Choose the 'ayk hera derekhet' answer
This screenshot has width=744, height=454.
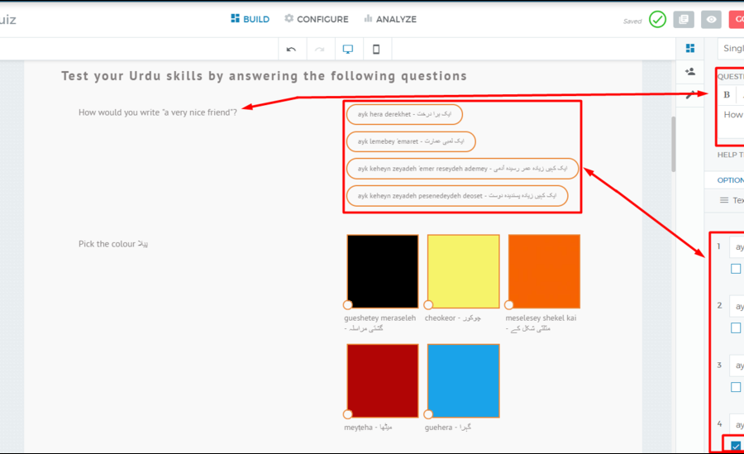pyautogui.click(x=404, y=115)
